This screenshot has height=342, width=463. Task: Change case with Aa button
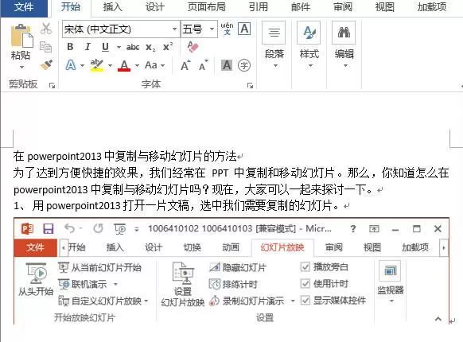pyautogui.click(x=151, y=65)
